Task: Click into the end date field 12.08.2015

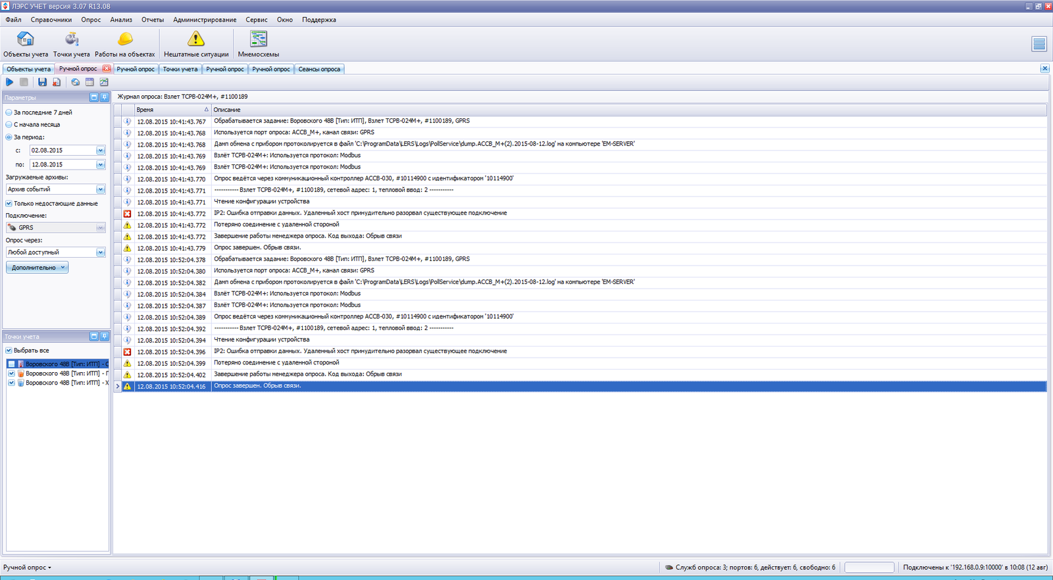Action: pos(63,164)
